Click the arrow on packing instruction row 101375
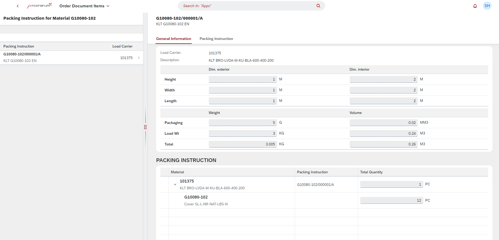This screenshot has width=499, height=240. pos(139,58)
